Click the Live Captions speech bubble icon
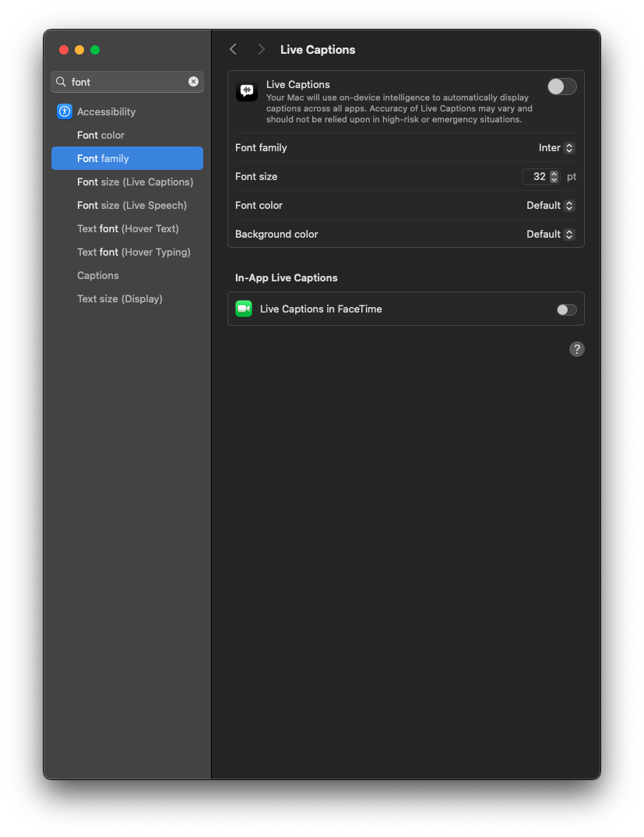 click(x=247, y=91)
